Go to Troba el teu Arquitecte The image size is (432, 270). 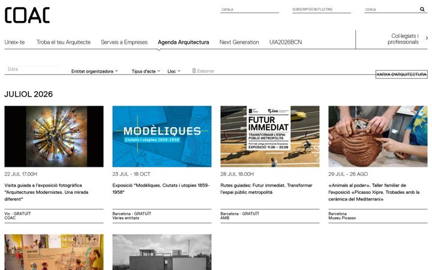(64, 42)
